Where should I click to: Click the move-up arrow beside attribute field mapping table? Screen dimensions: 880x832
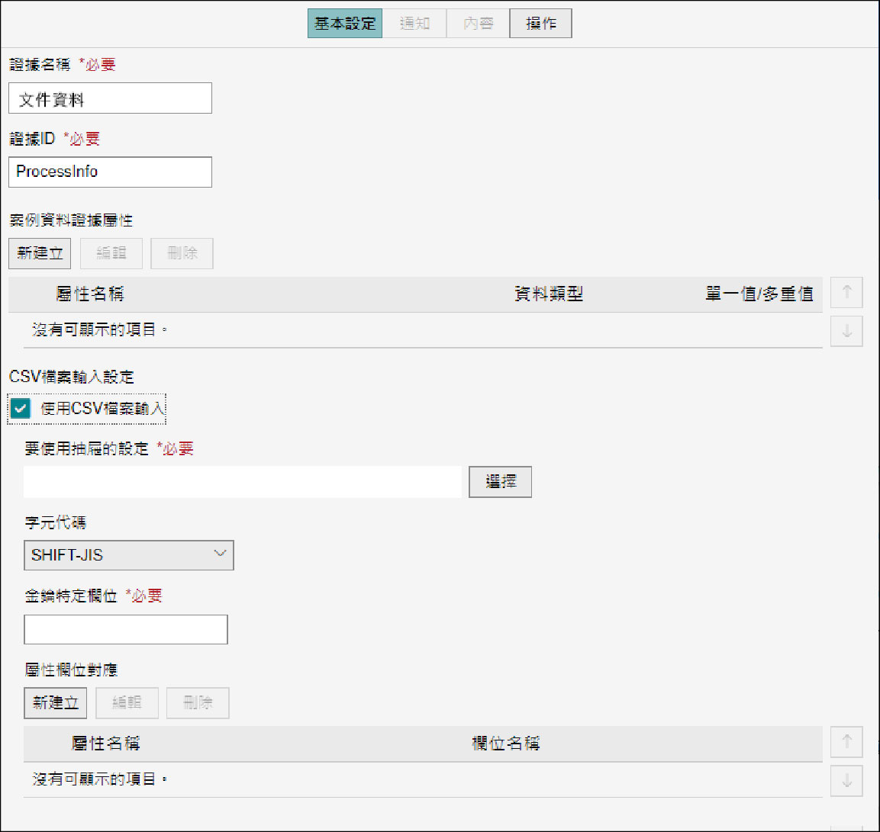846,742
